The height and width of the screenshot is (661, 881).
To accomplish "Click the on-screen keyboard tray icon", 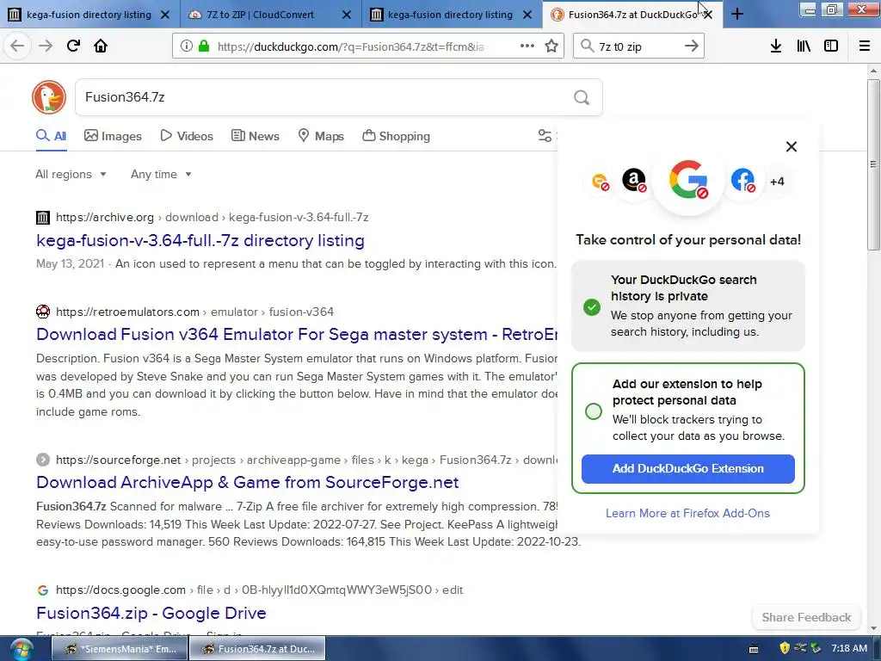I will pos(754,649).
